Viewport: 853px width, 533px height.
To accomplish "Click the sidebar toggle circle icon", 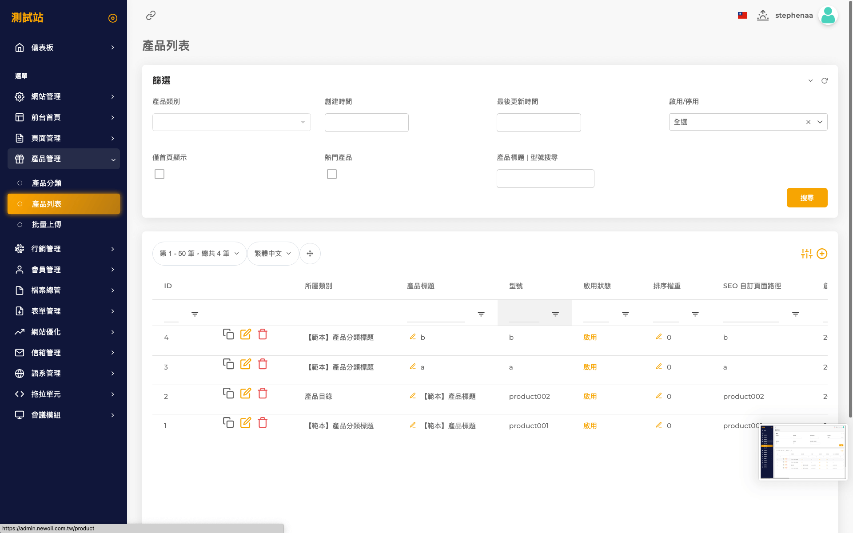I will click(x=113, y=18).
